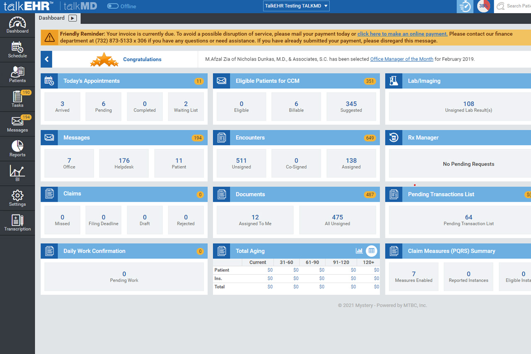Open Messages from the sidebar

point(17,124)
